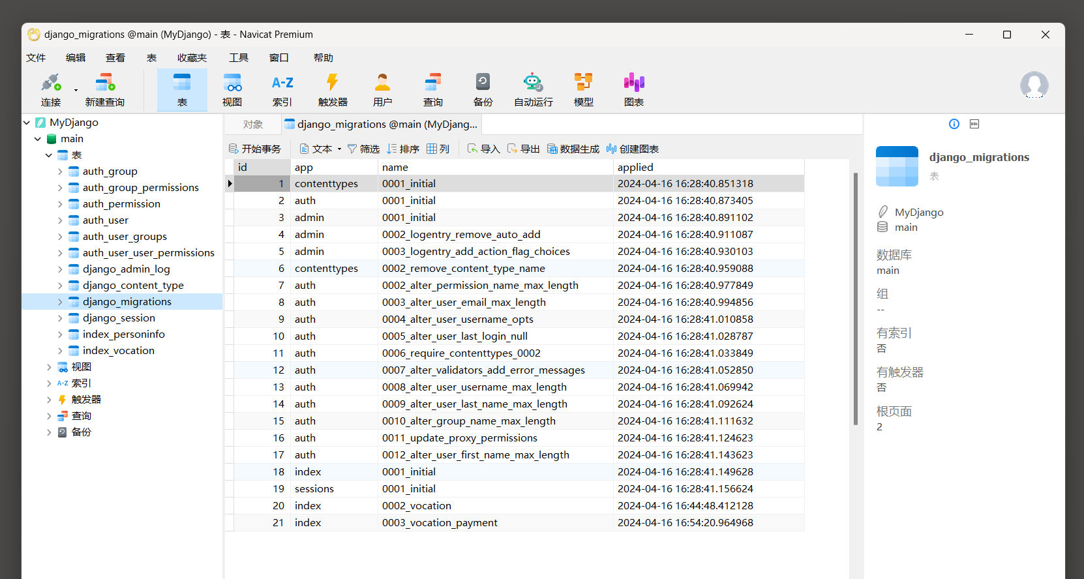Open the Charts toolbar icon

634,90
